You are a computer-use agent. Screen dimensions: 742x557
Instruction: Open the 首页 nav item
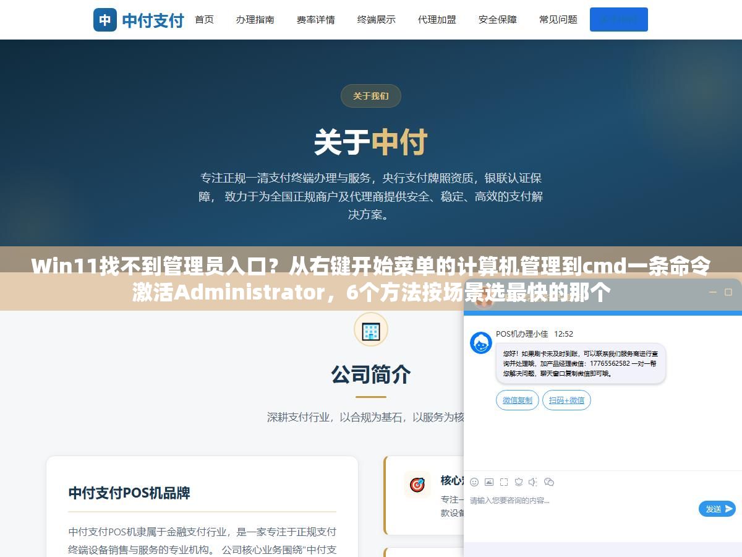pos(204,19)
